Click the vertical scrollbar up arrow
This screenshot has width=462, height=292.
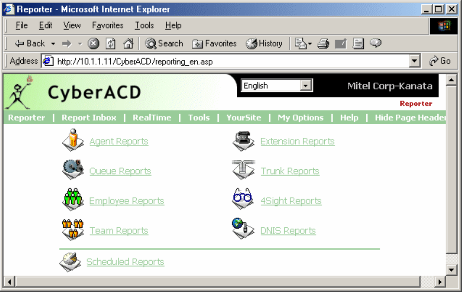(x=451, y=80)
